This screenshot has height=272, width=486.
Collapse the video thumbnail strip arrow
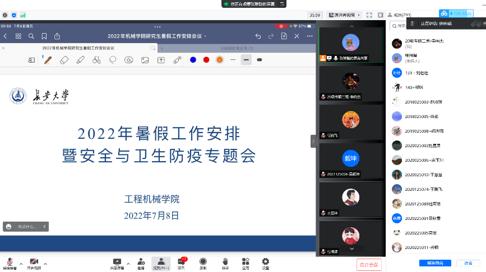[313, 141]
